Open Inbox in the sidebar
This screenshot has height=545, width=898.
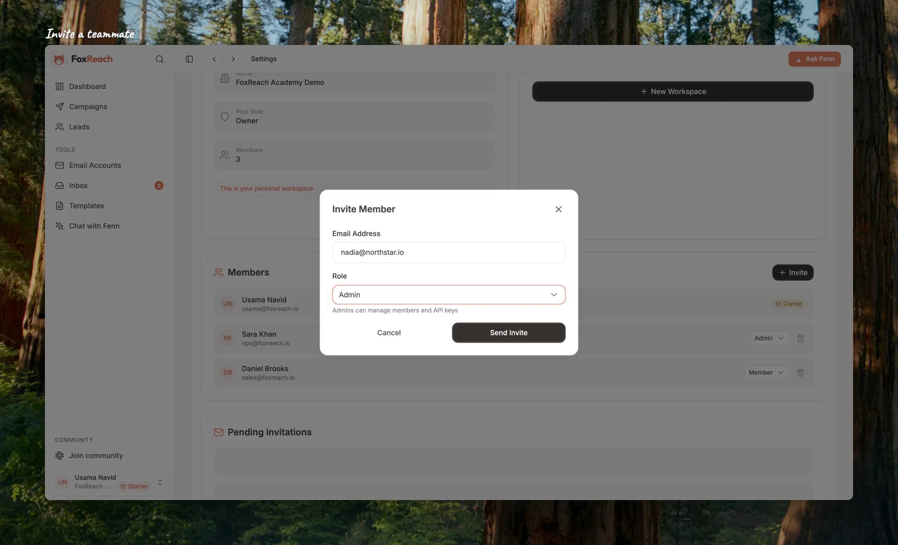109,186
